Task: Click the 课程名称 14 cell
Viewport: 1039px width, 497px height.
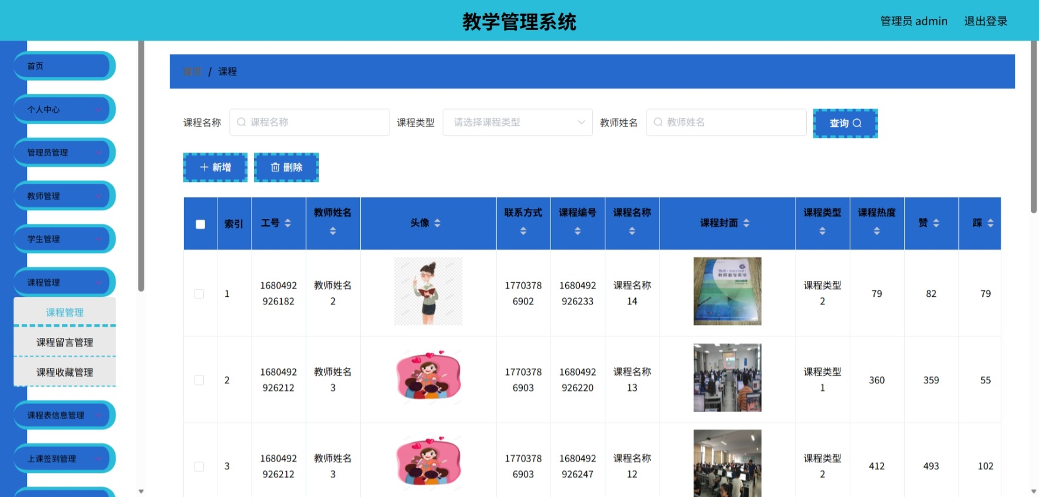Action: 632,293
